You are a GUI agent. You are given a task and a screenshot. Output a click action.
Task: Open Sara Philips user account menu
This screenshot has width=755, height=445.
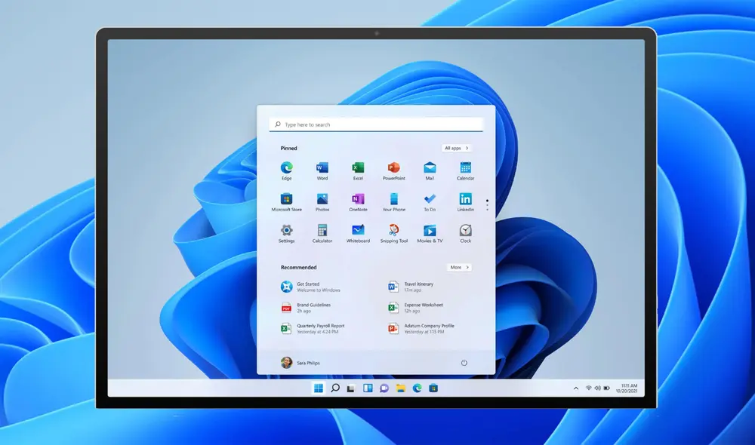point(300,363)
